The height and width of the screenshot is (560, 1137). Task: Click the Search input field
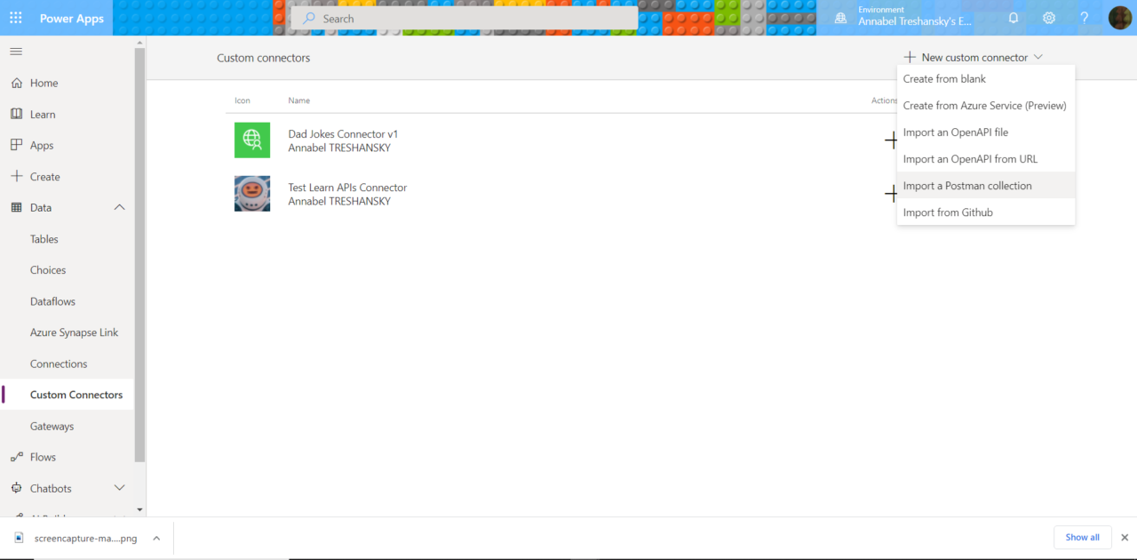pos(465,19)
